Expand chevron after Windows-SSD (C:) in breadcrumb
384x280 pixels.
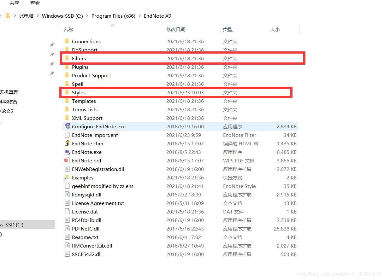[x=87, y=16]
